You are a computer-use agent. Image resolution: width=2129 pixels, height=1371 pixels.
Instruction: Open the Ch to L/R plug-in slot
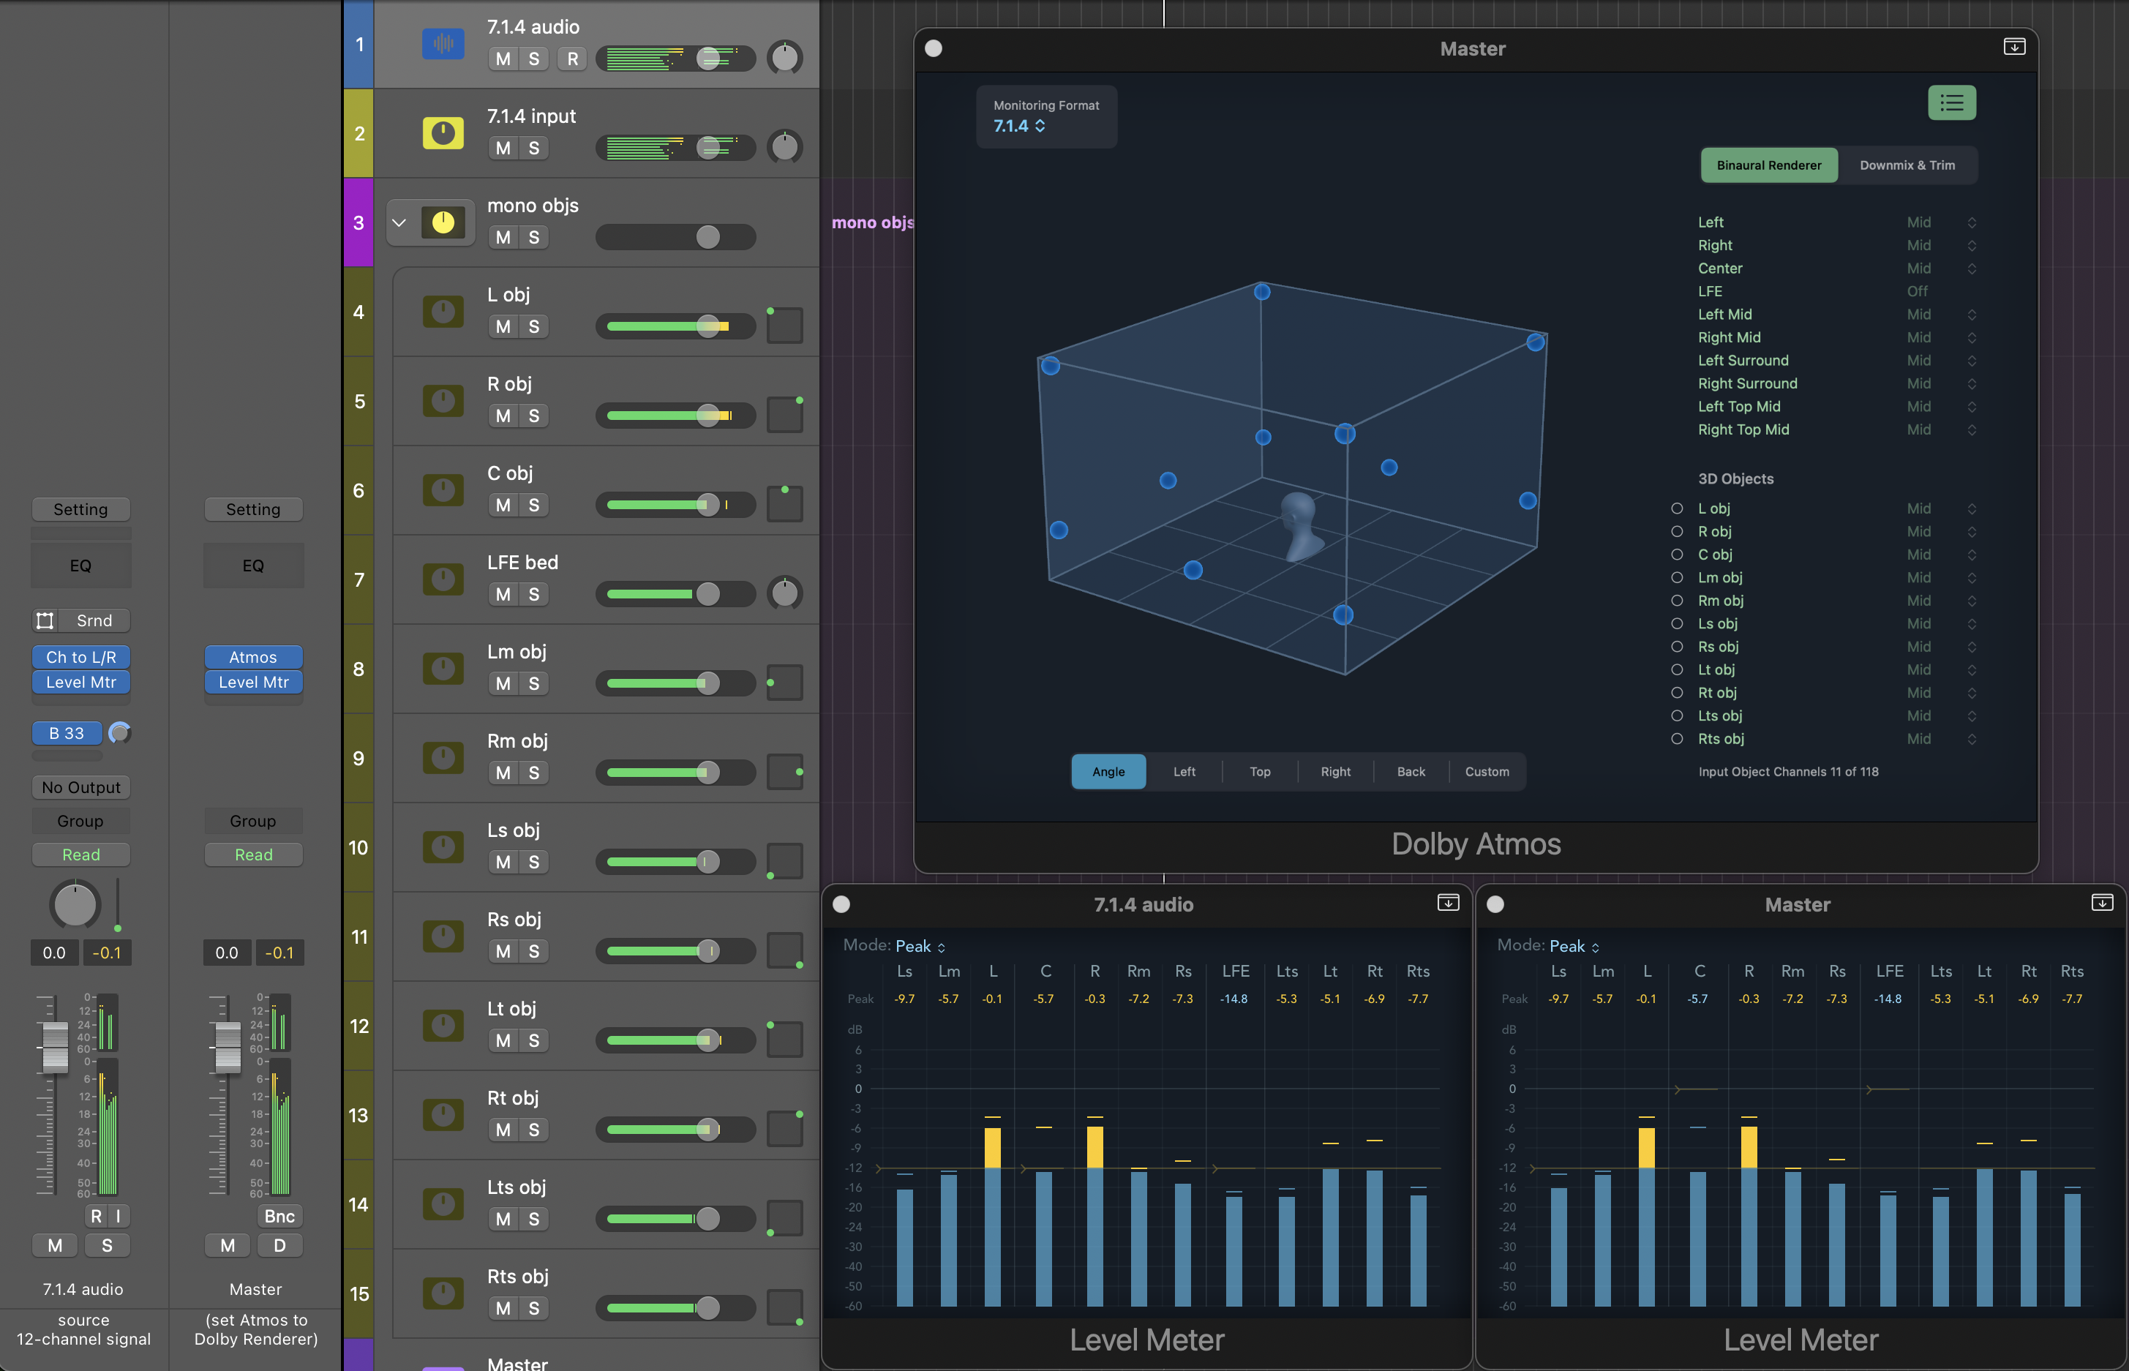click(81, 657)
